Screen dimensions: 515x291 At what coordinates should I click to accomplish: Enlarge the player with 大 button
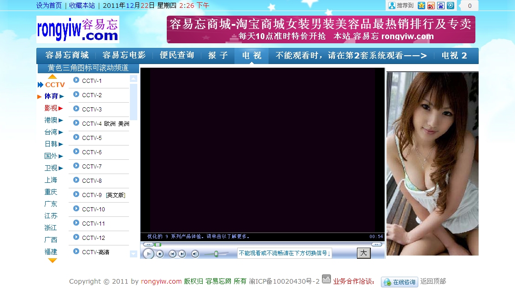click(x=364, y=253)
